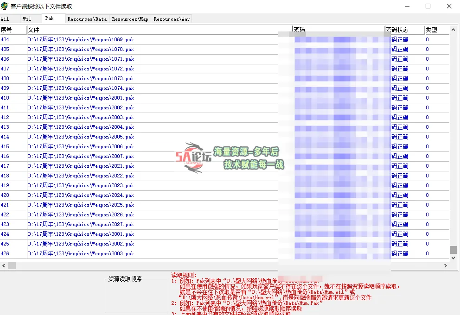This screenshot has height=315, width=460.
Task: Open the Resources\Data tab
Action: (87, 19)
